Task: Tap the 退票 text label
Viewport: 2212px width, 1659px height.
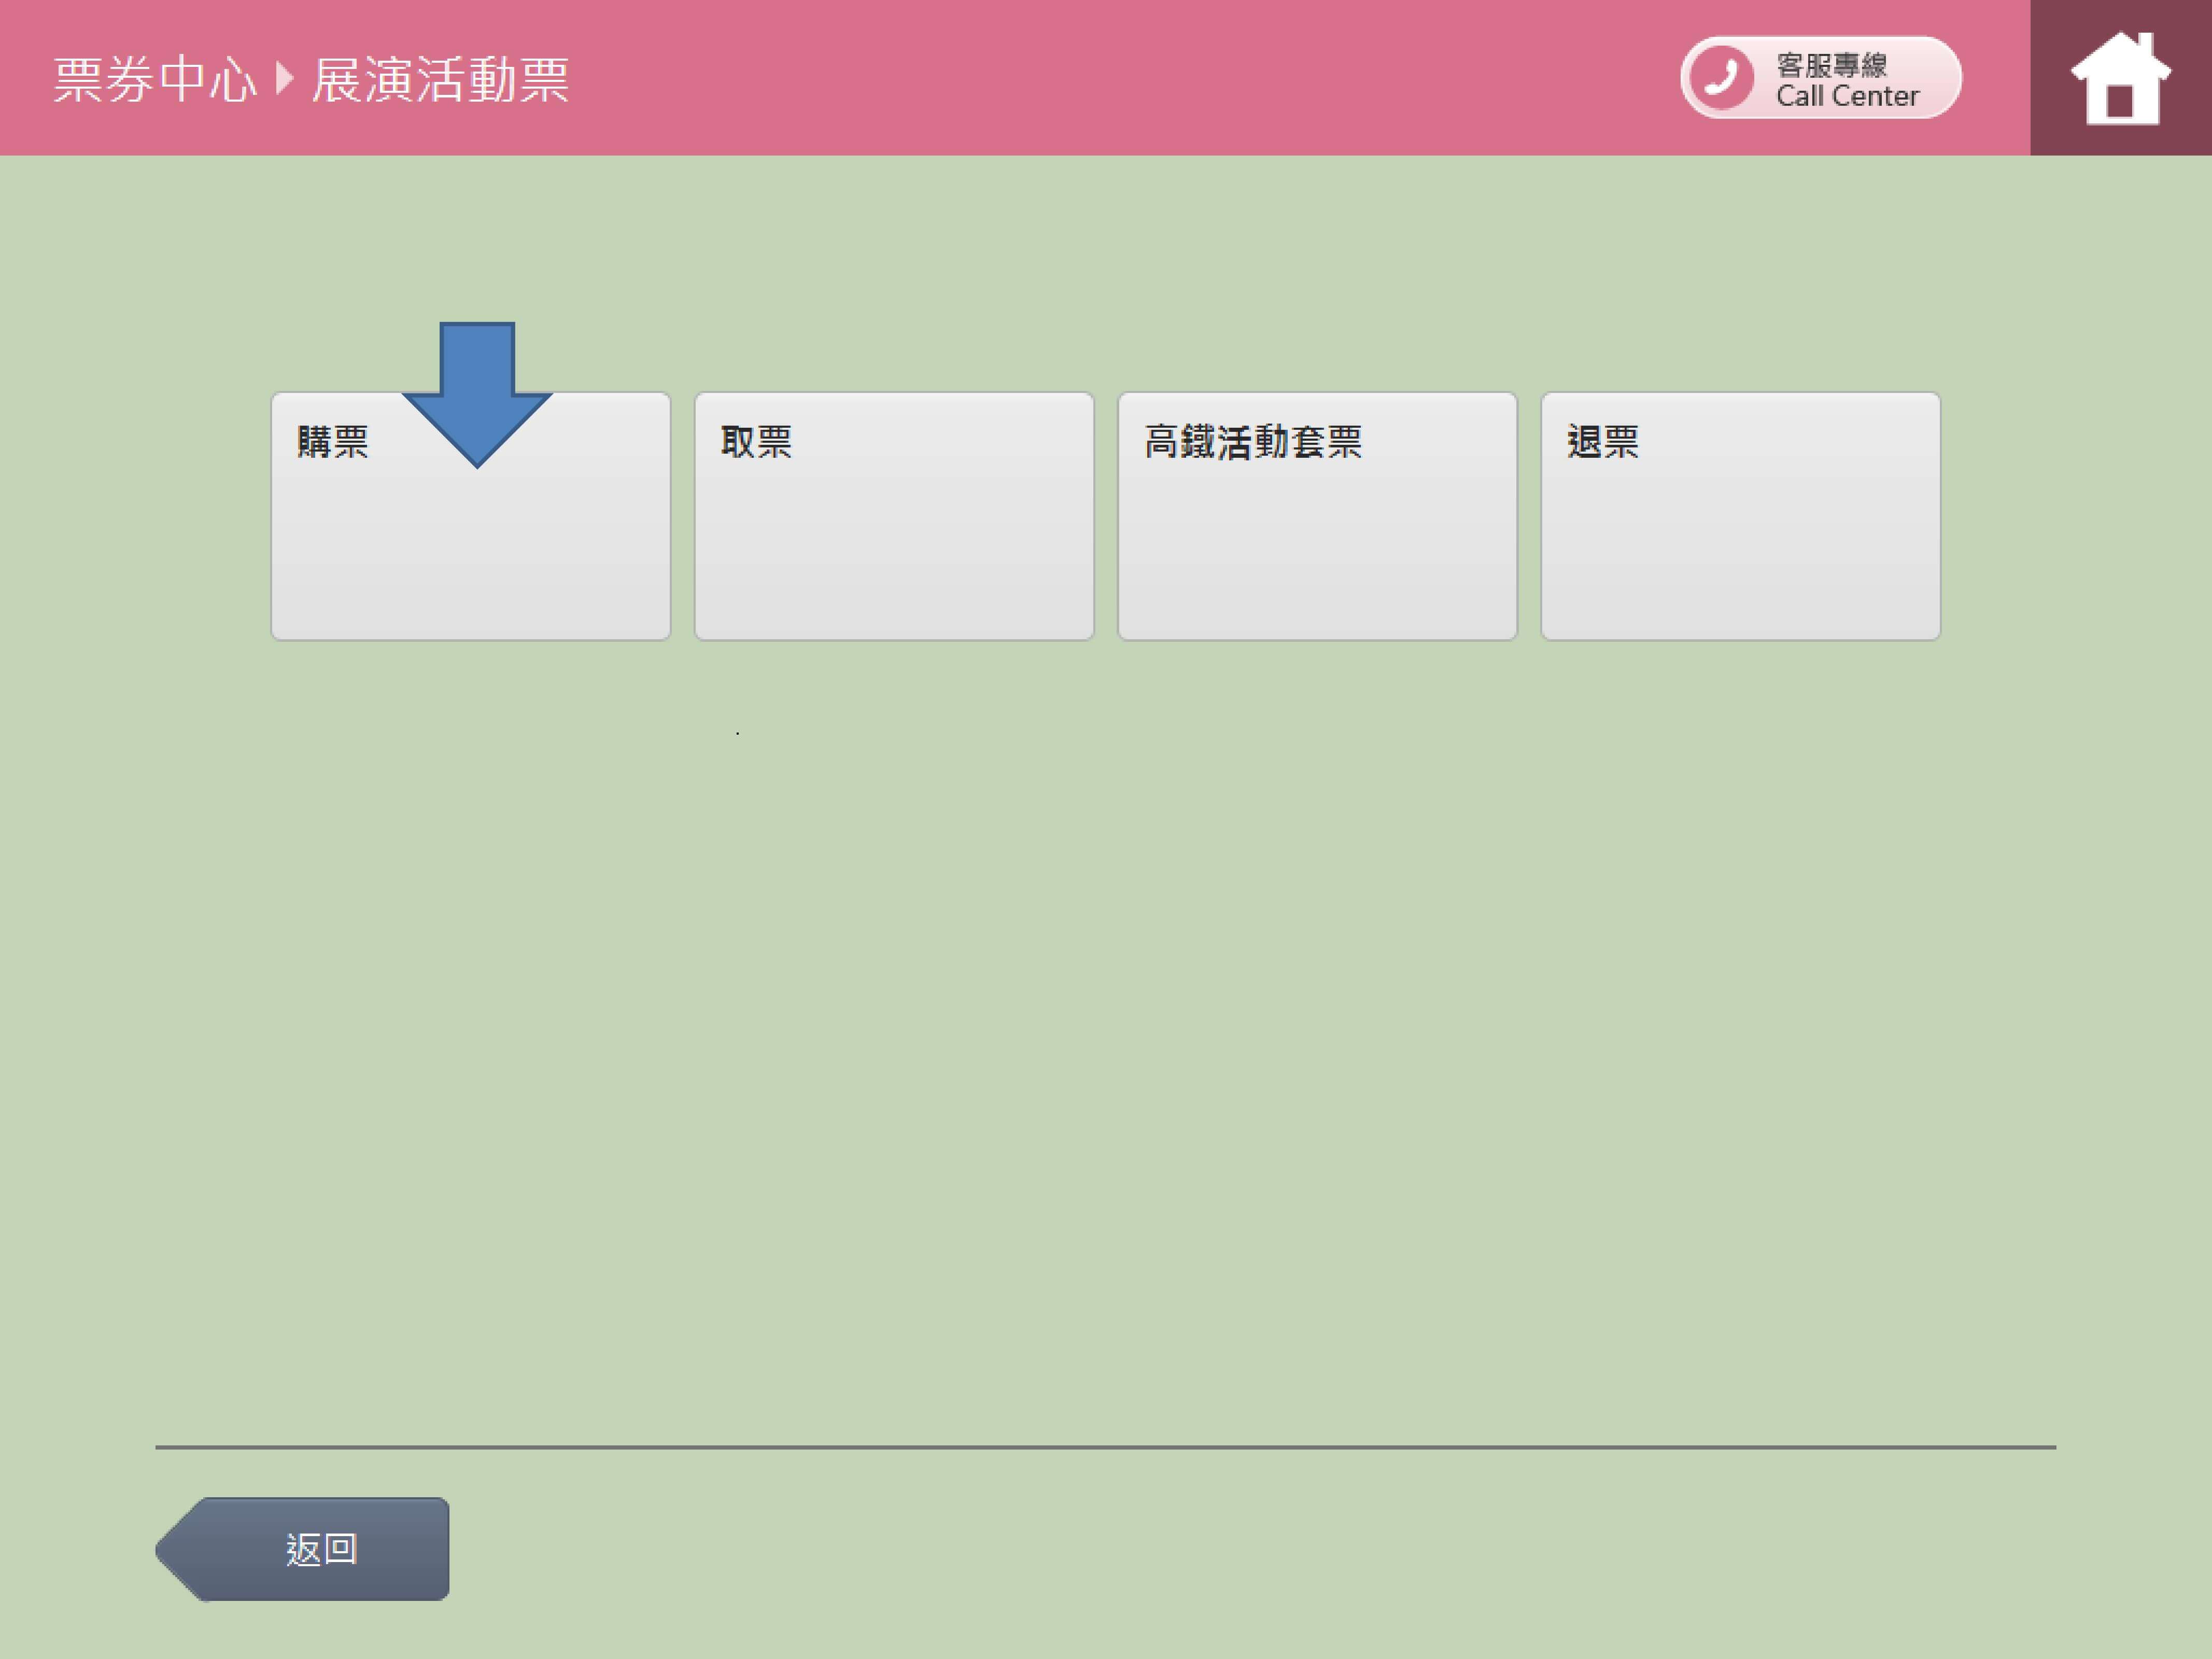Action: [1602, 441]
